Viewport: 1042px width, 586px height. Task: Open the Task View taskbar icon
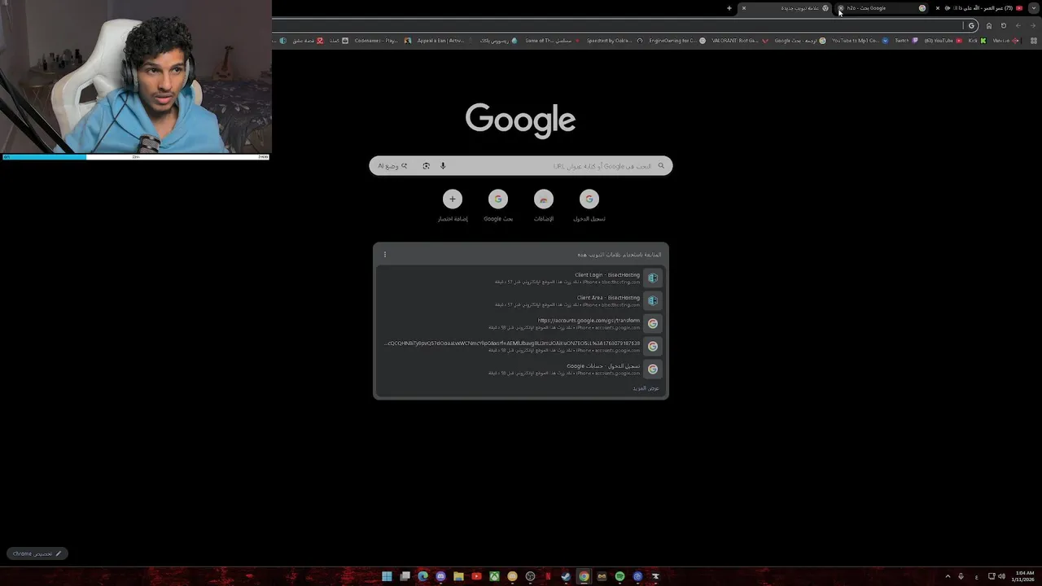click(x=405, y=576)
